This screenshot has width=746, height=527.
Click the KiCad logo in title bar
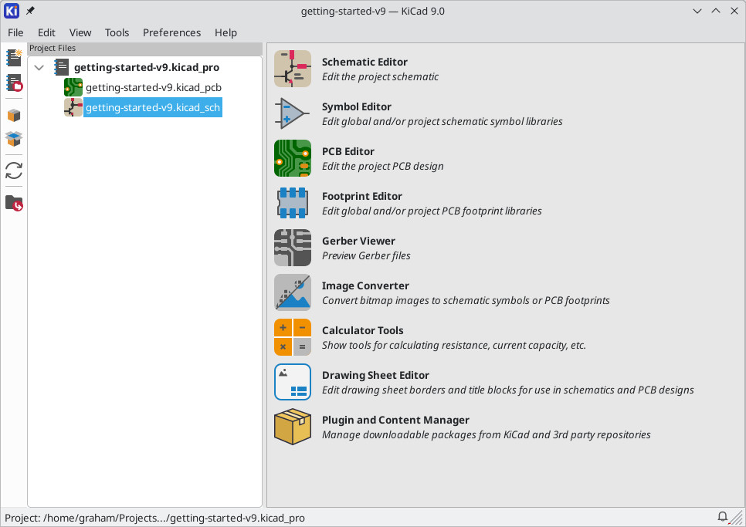tap(12, 11)
